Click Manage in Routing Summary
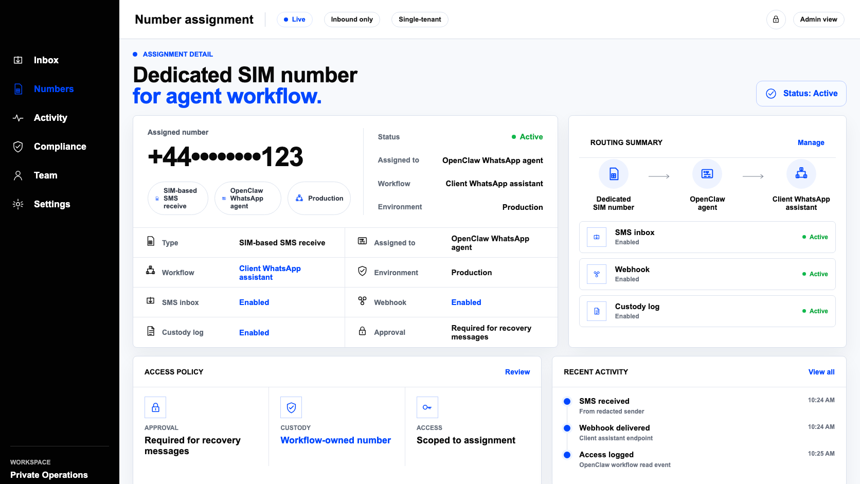 point(811,142)
